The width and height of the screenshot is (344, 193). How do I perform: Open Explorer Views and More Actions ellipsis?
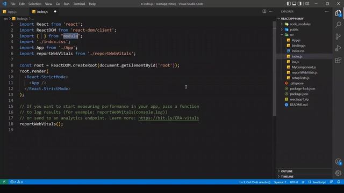(327, 11)
